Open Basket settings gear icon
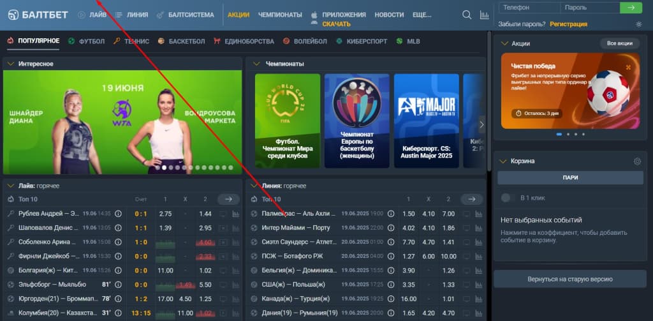Screen dimensions: 653x321 (x=637, y=161)
